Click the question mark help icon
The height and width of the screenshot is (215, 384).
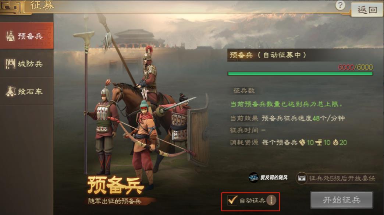(340, 5)
